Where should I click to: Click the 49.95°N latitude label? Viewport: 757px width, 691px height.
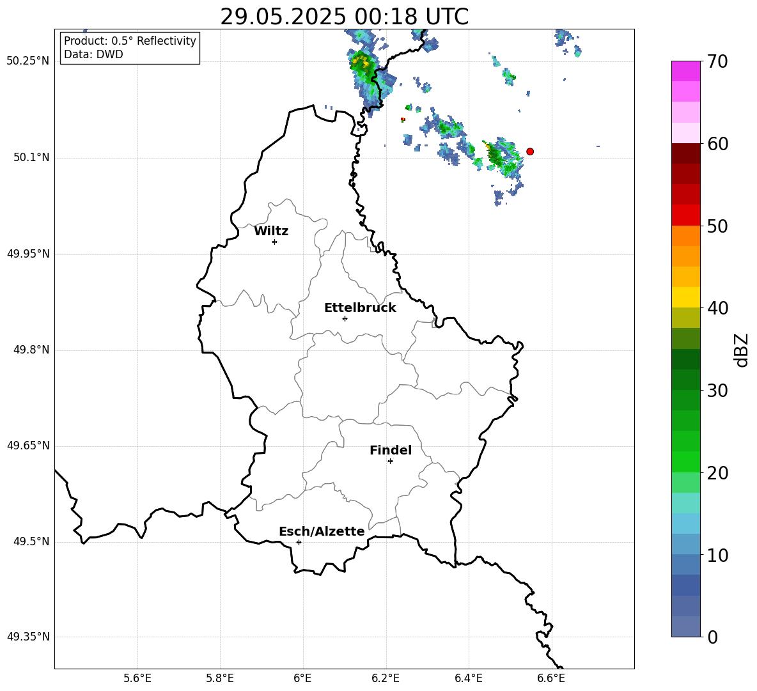click(x=28, y=254)
